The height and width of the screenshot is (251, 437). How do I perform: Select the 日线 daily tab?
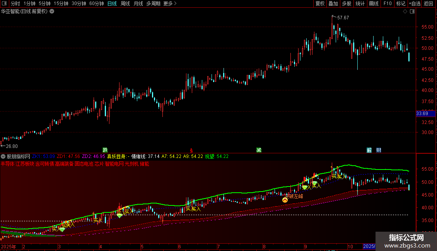(x=112, y=3)
